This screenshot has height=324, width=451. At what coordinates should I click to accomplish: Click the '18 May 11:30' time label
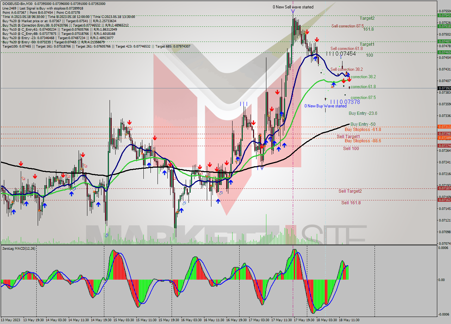(x=350, y=320)
